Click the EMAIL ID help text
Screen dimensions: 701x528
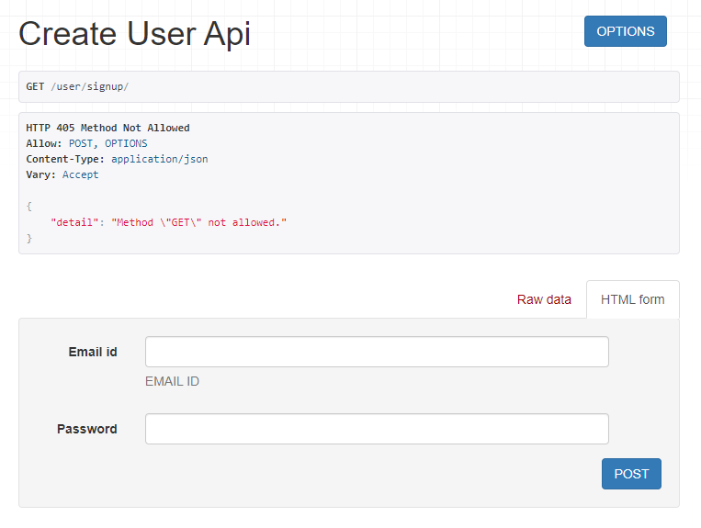pos(172,381)
